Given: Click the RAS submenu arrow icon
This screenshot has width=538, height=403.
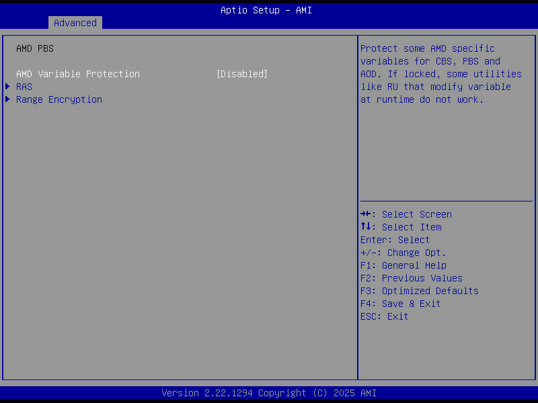Looking at the screenshot, I should pos(7,87).
